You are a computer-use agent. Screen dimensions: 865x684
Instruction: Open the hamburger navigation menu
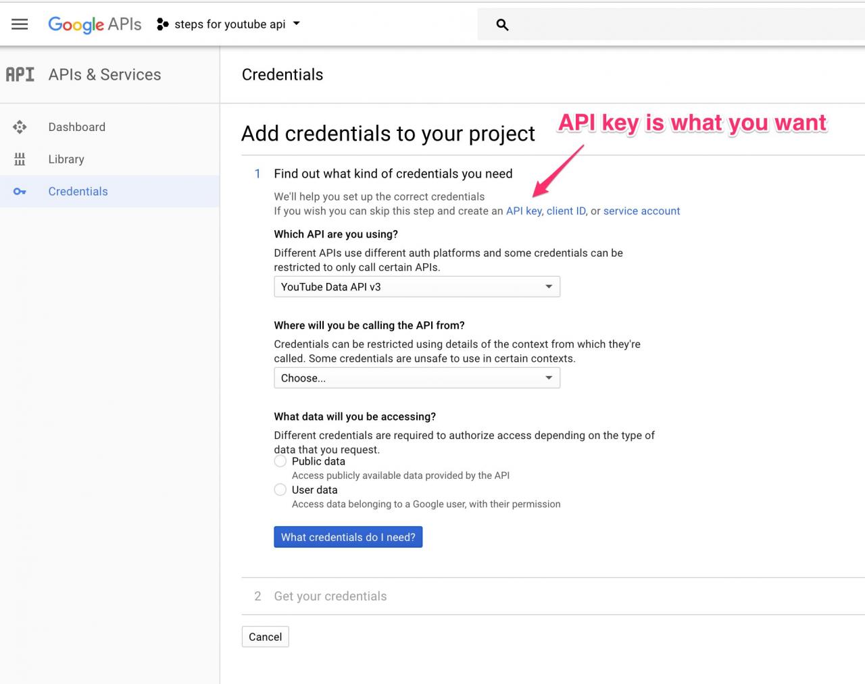[20, 24]
